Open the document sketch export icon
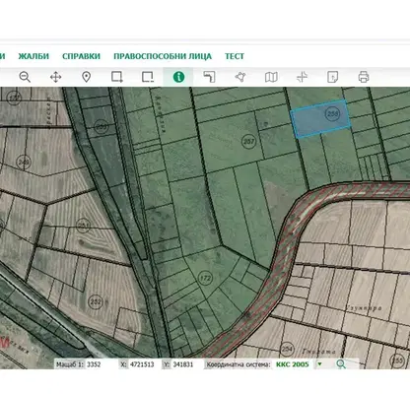410x394 pixels. (333, 77)
